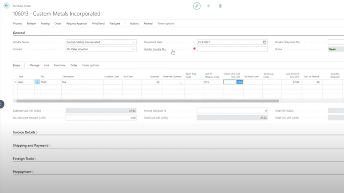Open the Process menu
344x193 pixels.
[17, 24]
